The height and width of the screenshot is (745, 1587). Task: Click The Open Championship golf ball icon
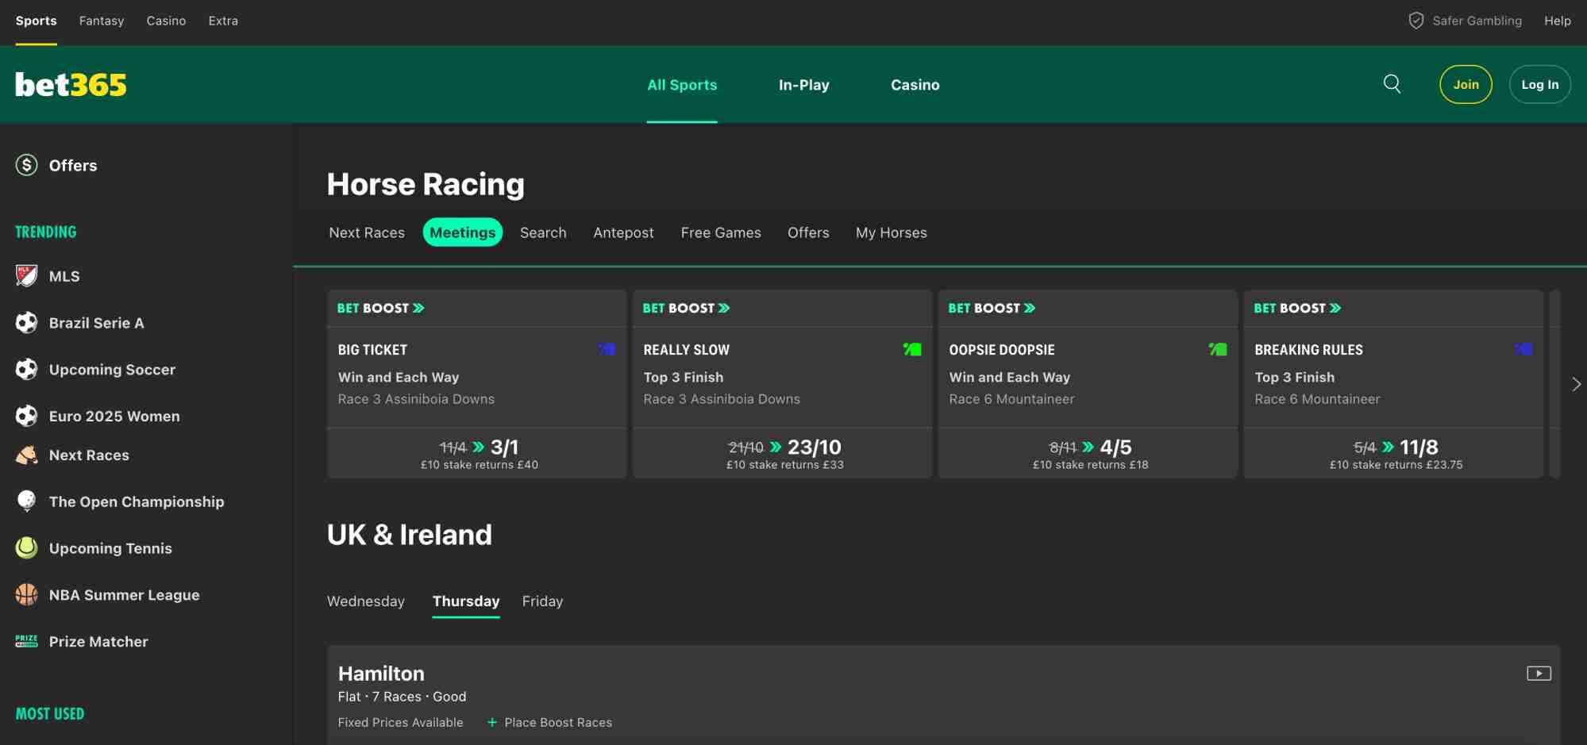click(27, 501)
